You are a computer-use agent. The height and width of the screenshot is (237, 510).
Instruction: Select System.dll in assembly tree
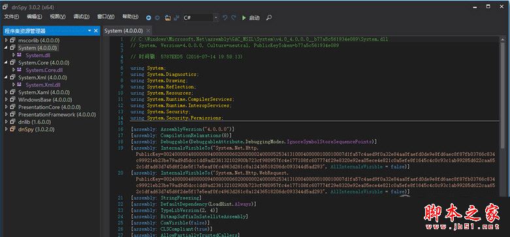[x=38, y=55]
